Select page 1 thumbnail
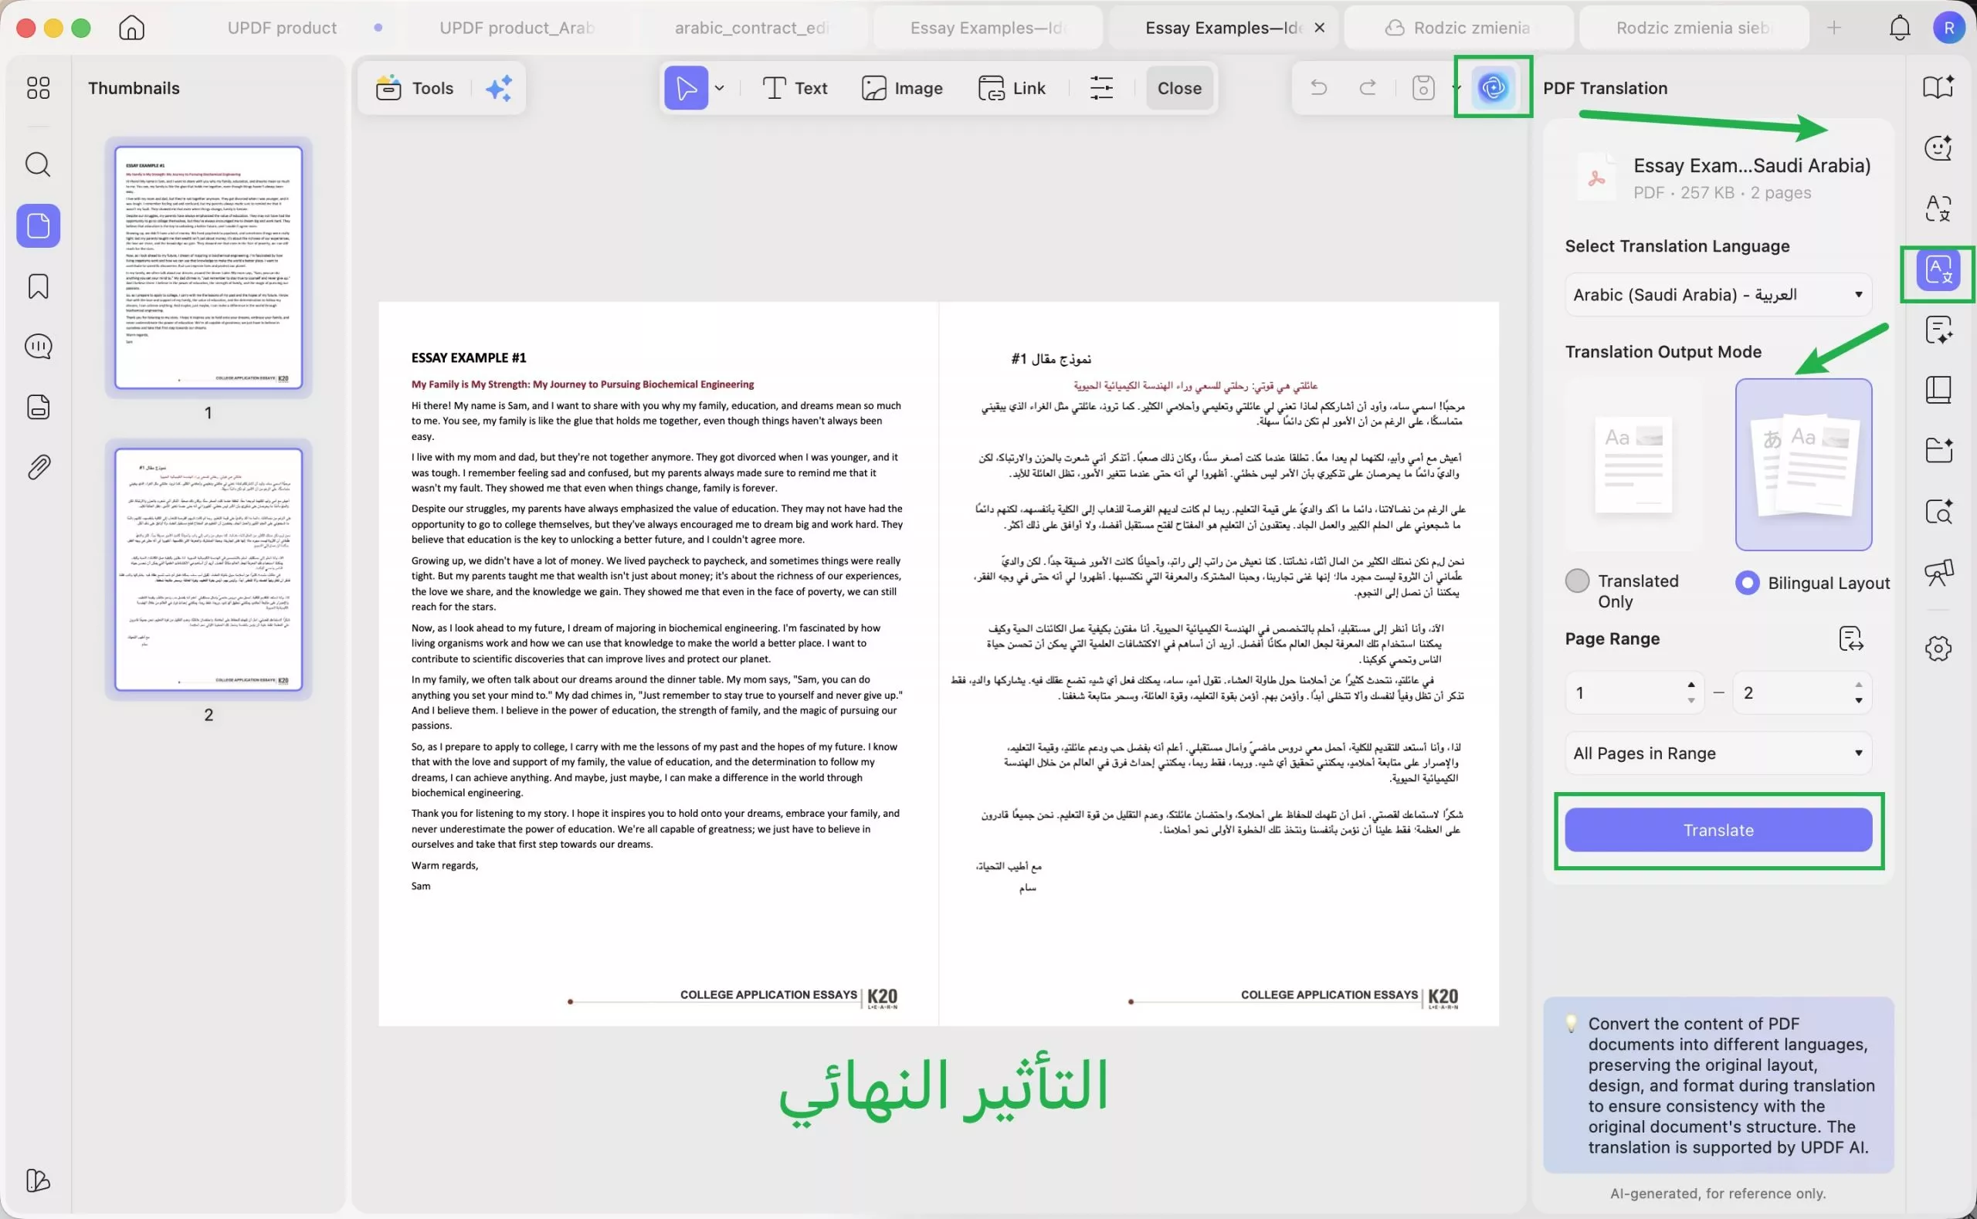This screenshot has width=1977, height=1219. point(208,267)
